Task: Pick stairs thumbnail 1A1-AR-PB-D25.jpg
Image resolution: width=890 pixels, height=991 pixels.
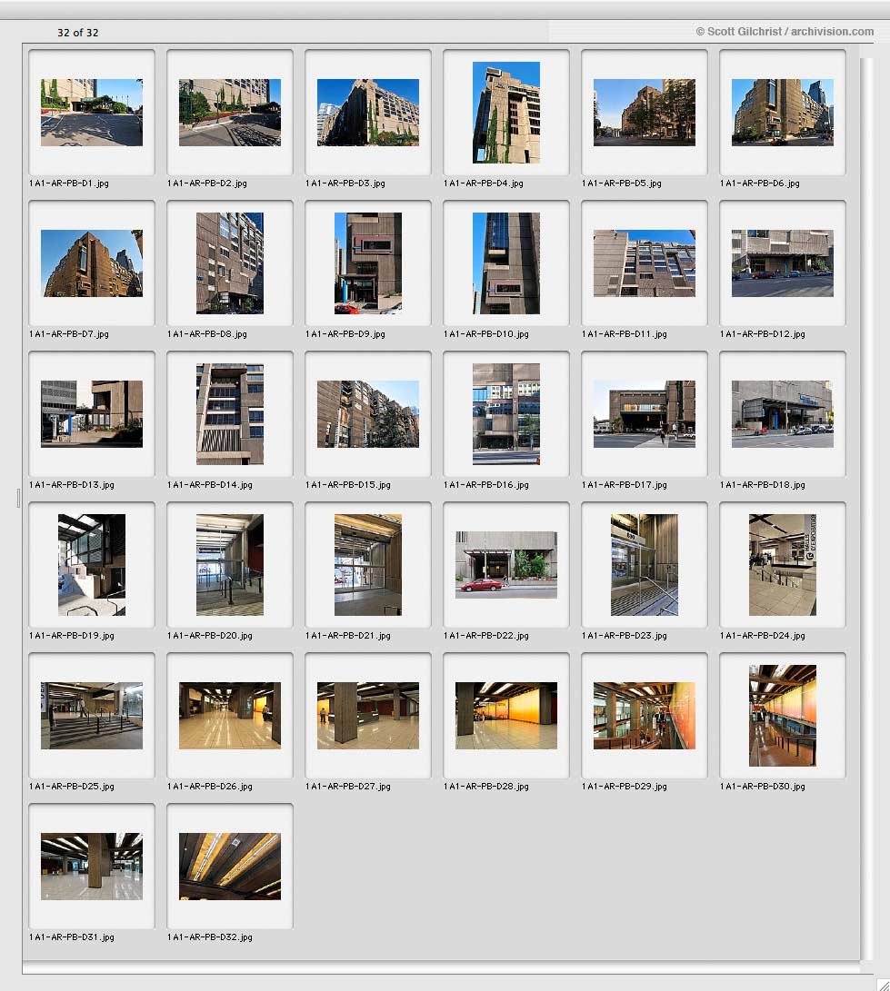Action: [x=92, y=716]
